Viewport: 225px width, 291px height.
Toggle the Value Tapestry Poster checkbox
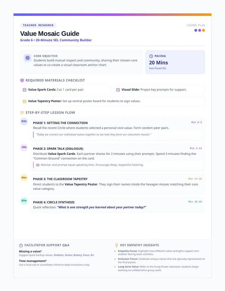click(24, 101)
